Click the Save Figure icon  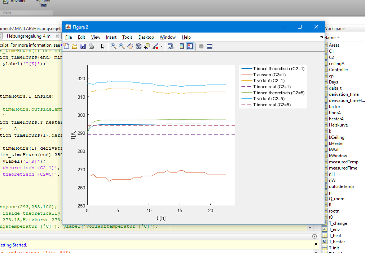tap(83, 46)
